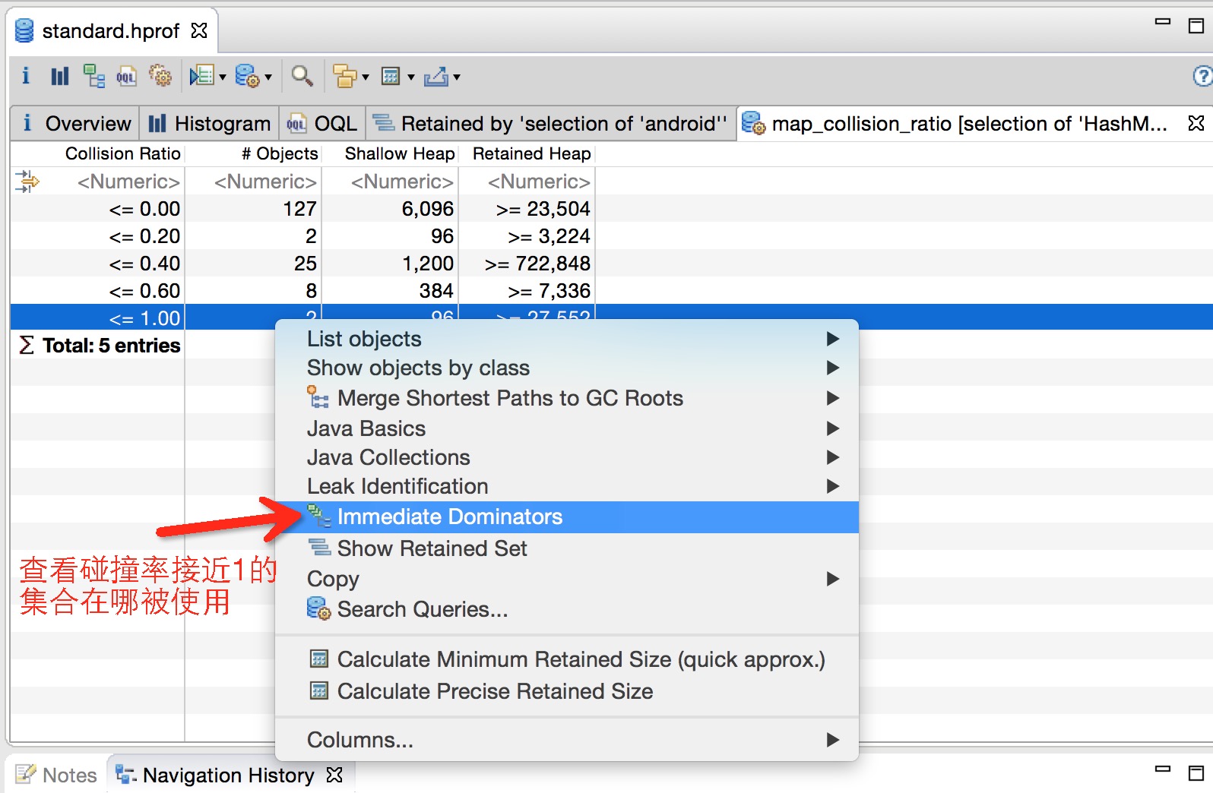1213x793 pixels.
Task: Close the map_collision_ratio tab
Action: point(1196,123)
